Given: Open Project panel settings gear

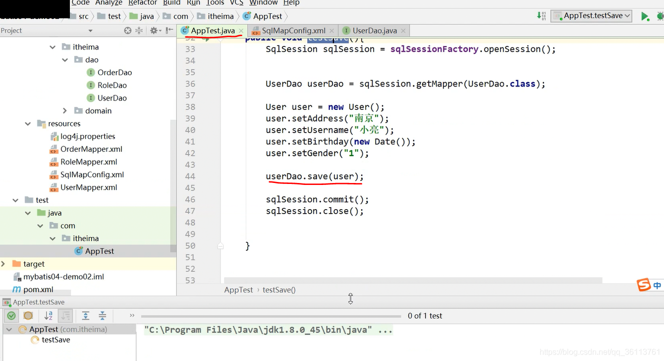Looking at the screenshot, I should pyautogui.click(x=155, y=30).
